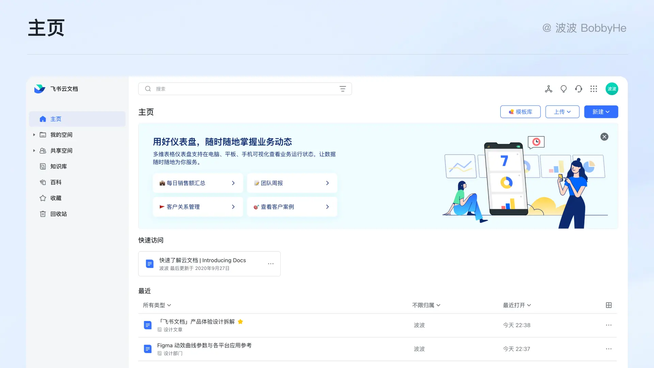This screenshot has height=368, width=654.
Task: Click the 模板库 button
Action: pos(520,112)
